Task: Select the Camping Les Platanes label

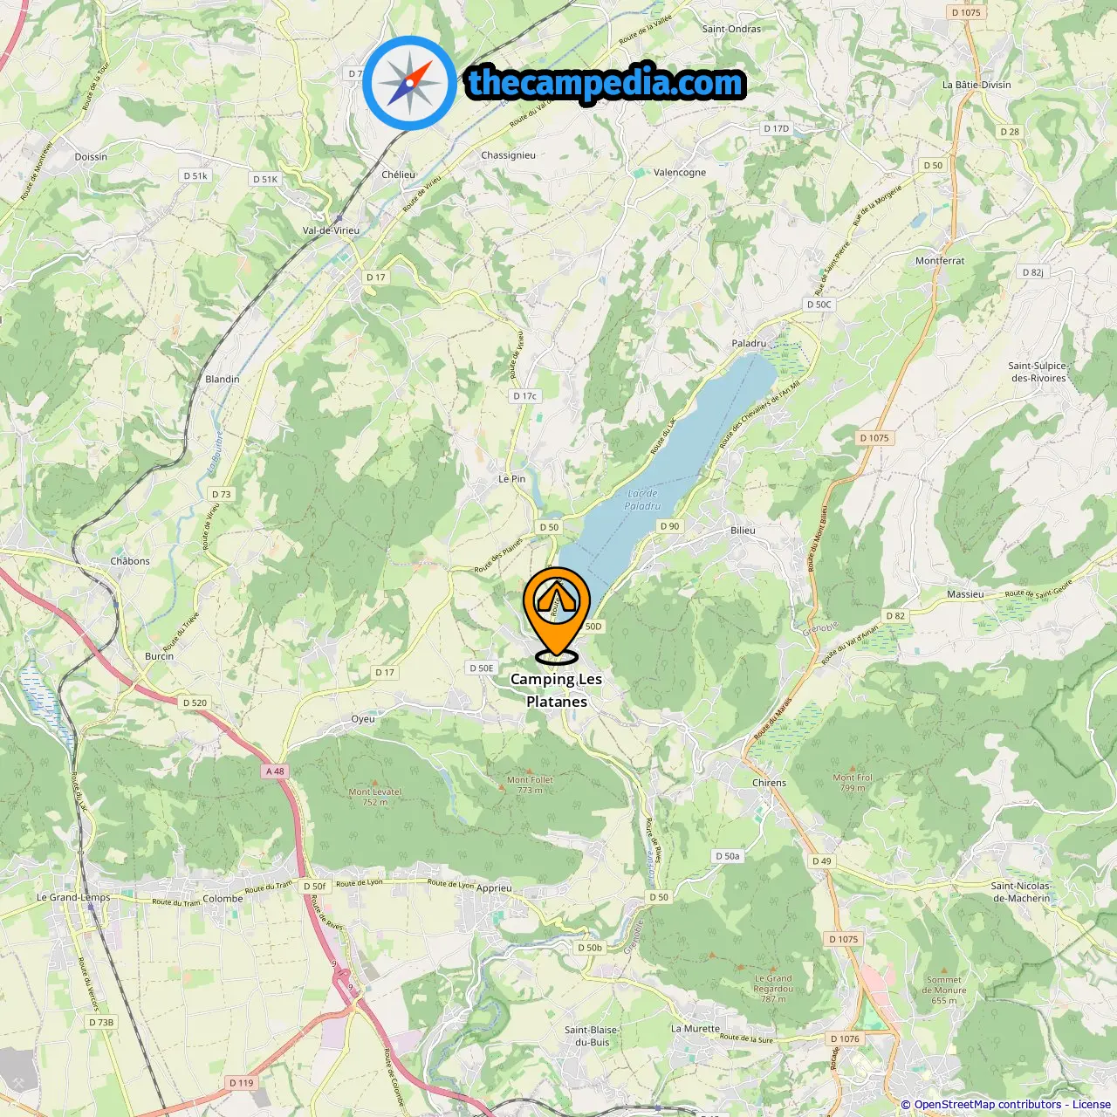Action: click(x=557, y=690)
